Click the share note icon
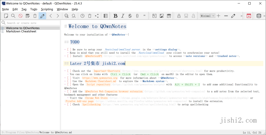The image size is (266, 135). (97, 16)
